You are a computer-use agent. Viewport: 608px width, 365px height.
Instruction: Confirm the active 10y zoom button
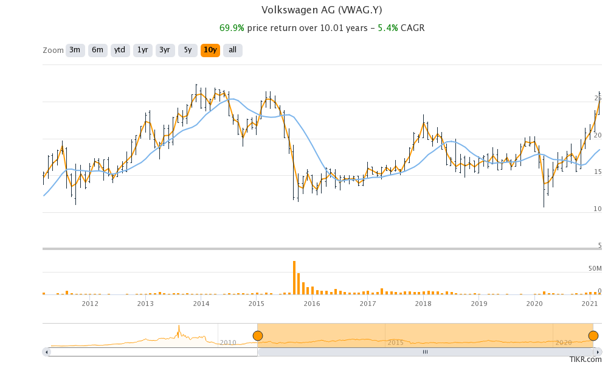[210, 50]
